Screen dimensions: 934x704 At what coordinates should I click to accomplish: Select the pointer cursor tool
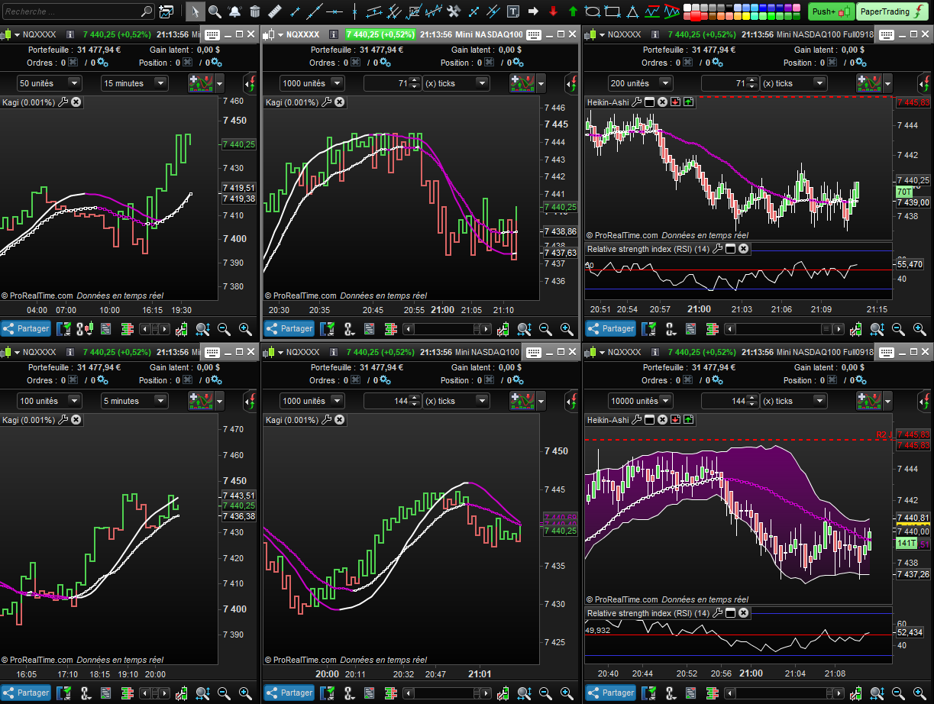click(x=196, y=11)
